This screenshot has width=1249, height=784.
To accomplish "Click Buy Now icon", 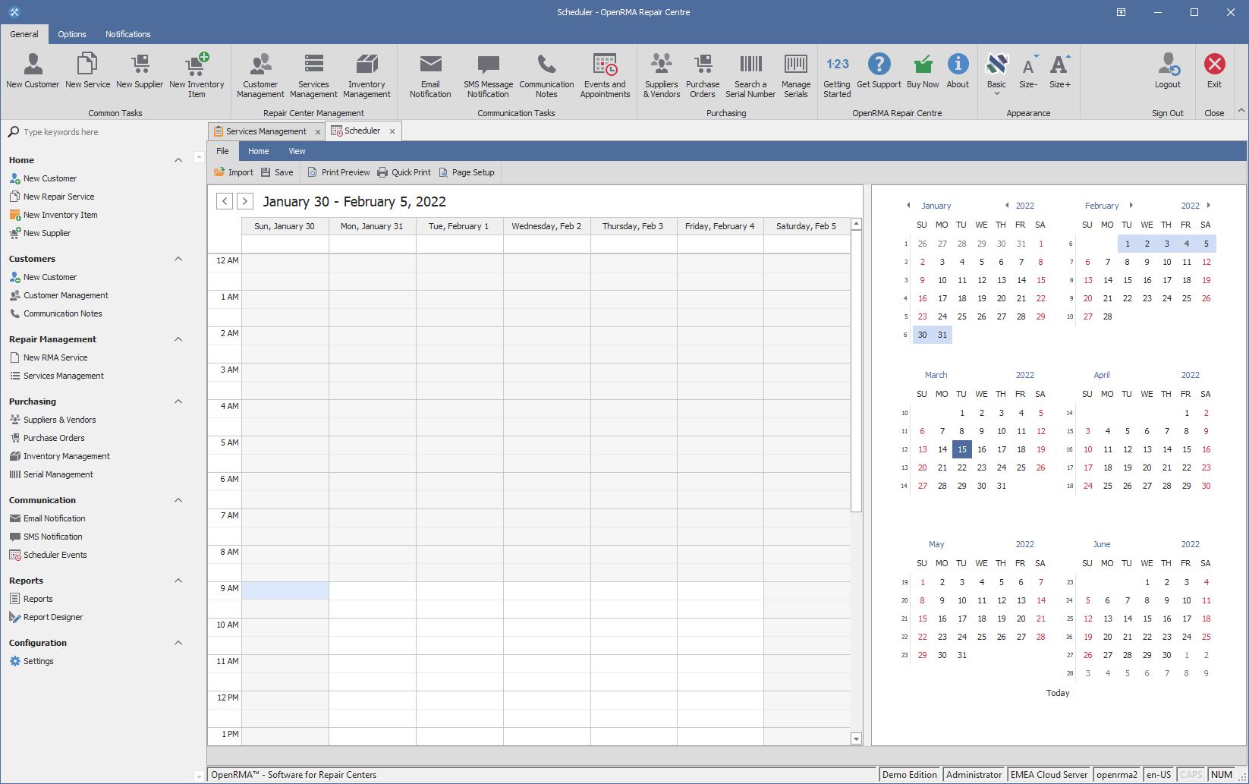I will [x=923, y=71].
